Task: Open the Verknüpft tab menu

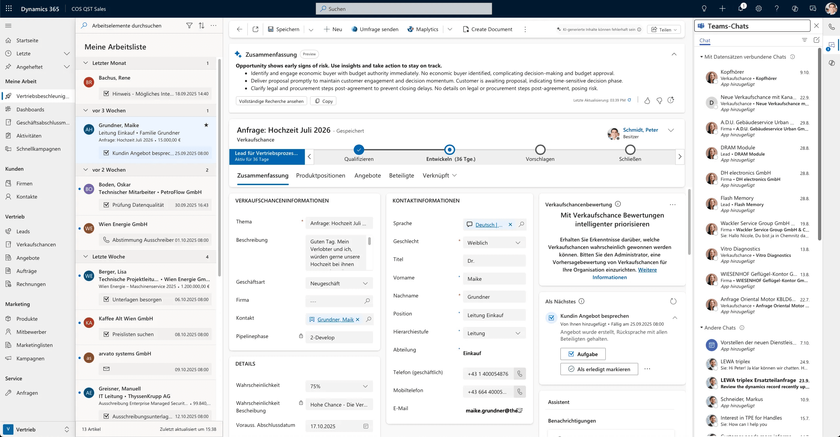Action: [440, 176]
